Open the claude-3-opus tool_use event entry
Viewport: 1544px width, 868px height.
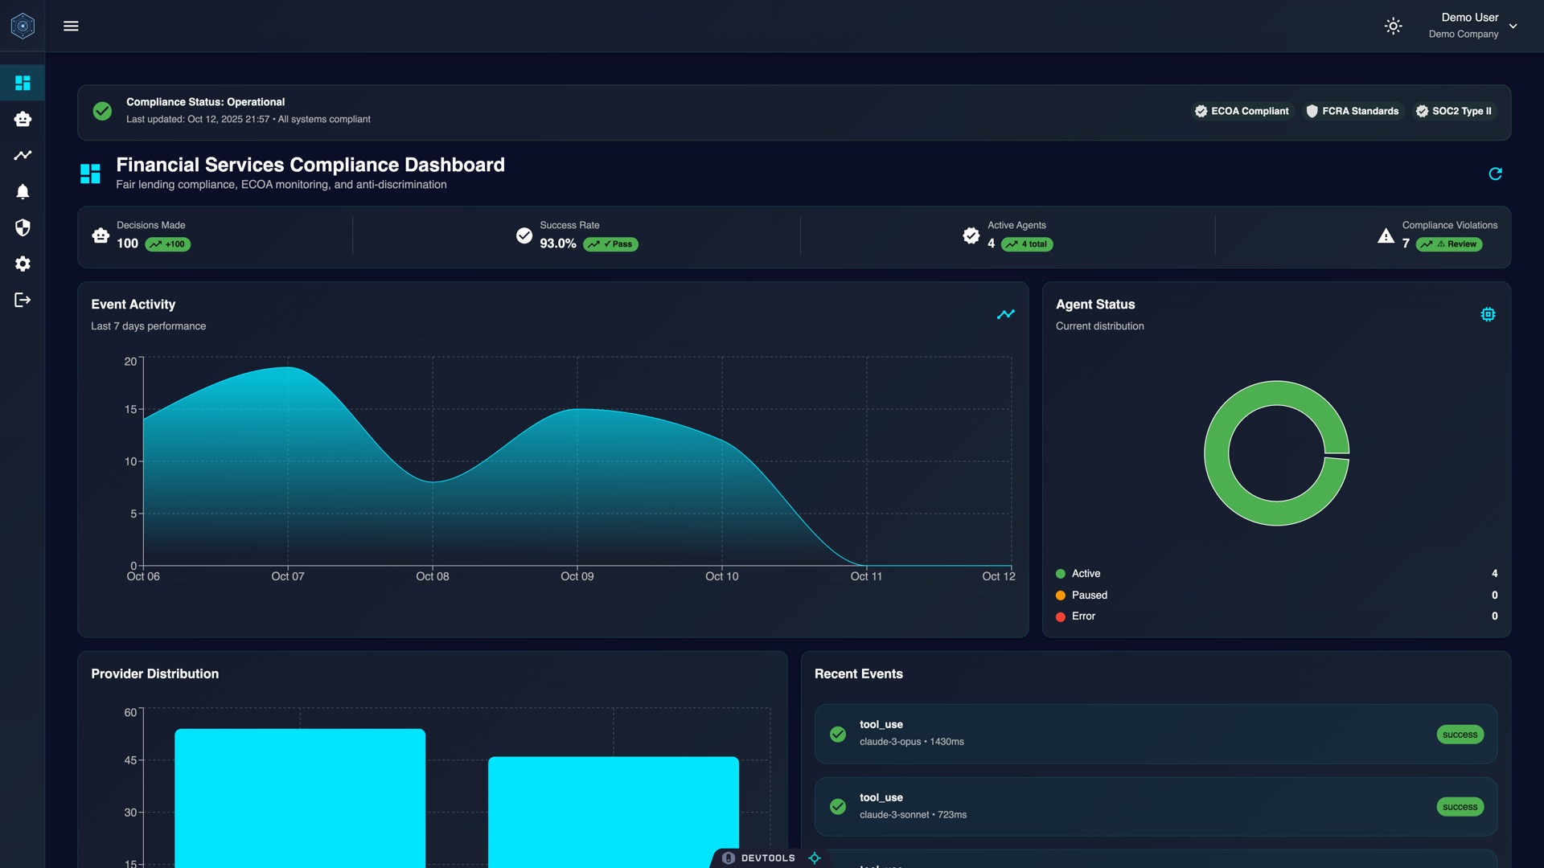pyautogui.click(x=1154, y=734)
